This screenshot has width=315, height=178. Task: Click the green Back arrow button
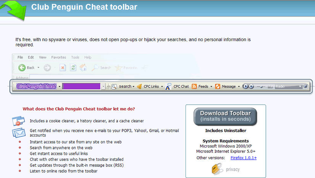point(22,68)
